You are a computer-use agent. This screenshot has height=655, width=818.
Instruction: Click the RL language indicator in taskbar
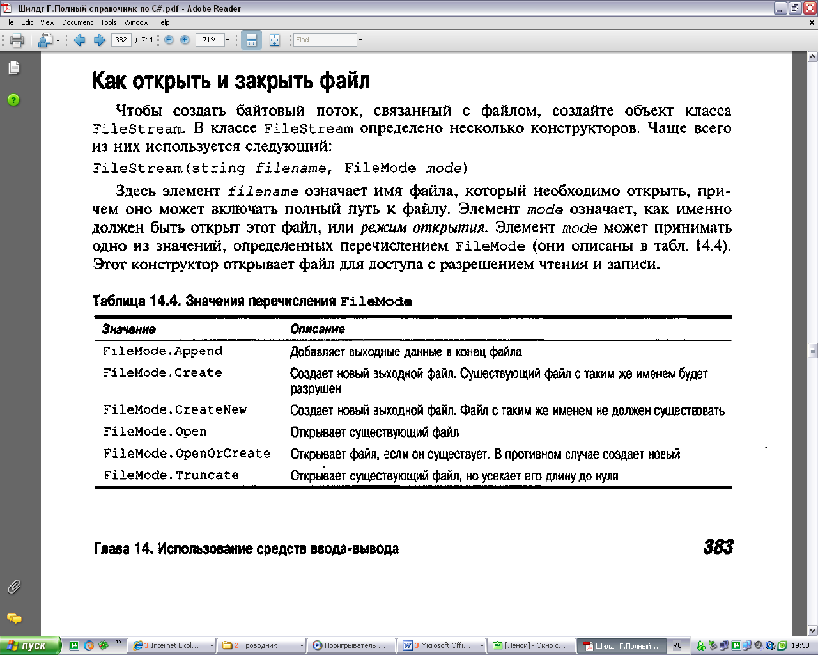(x=677, y=646)
